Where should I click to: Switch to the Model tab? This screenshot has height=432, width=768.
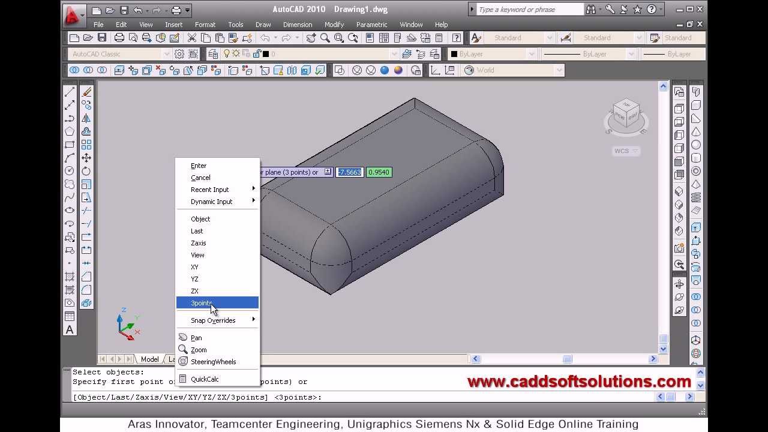[149, 359]
